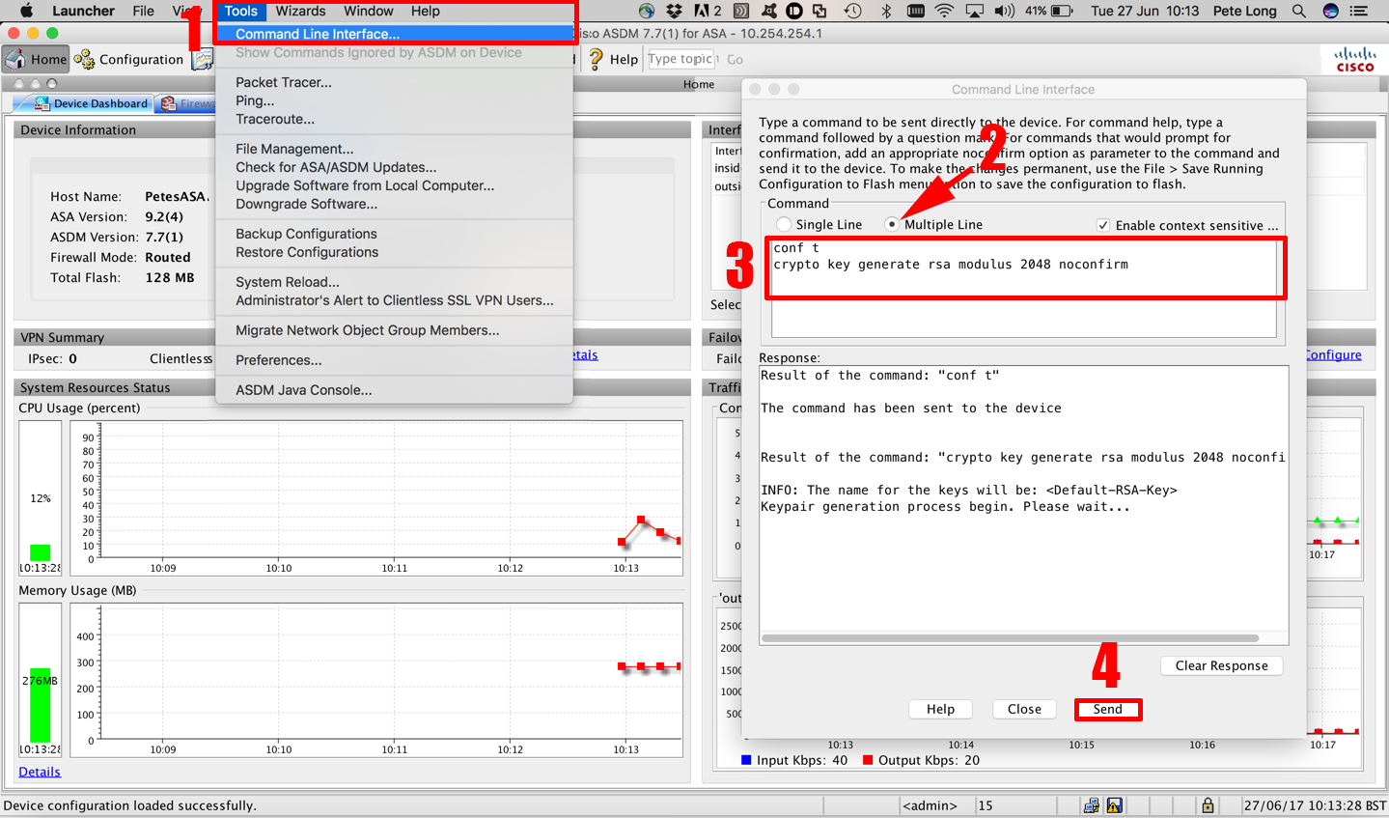
Task: Click the Configure link at right
Action: coord(1333,354)
